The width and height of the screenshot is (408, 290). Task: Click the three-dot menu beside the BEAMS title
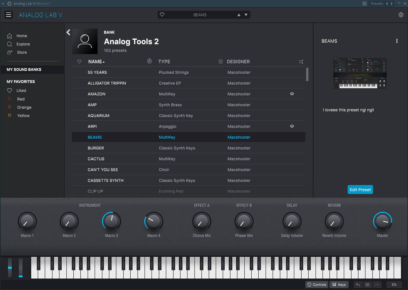point(397,41)
